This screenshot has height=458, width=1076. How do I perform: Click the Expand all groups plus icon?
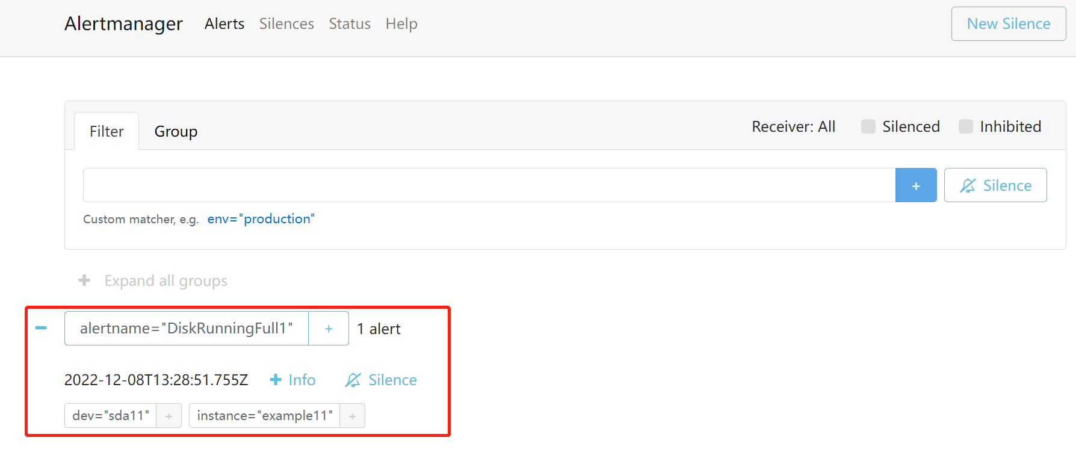pos(84,280)
